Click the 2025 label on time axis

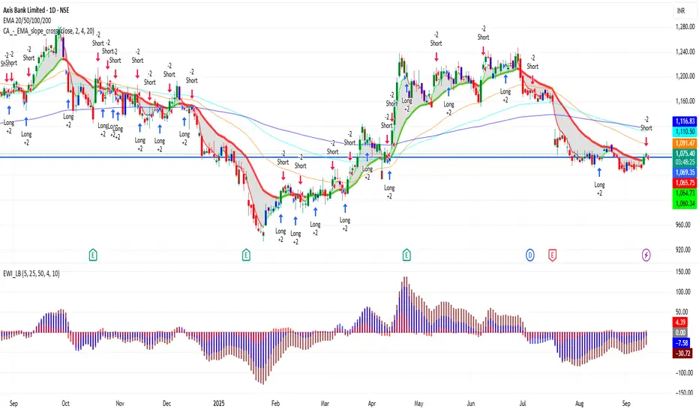click(219, 404)
